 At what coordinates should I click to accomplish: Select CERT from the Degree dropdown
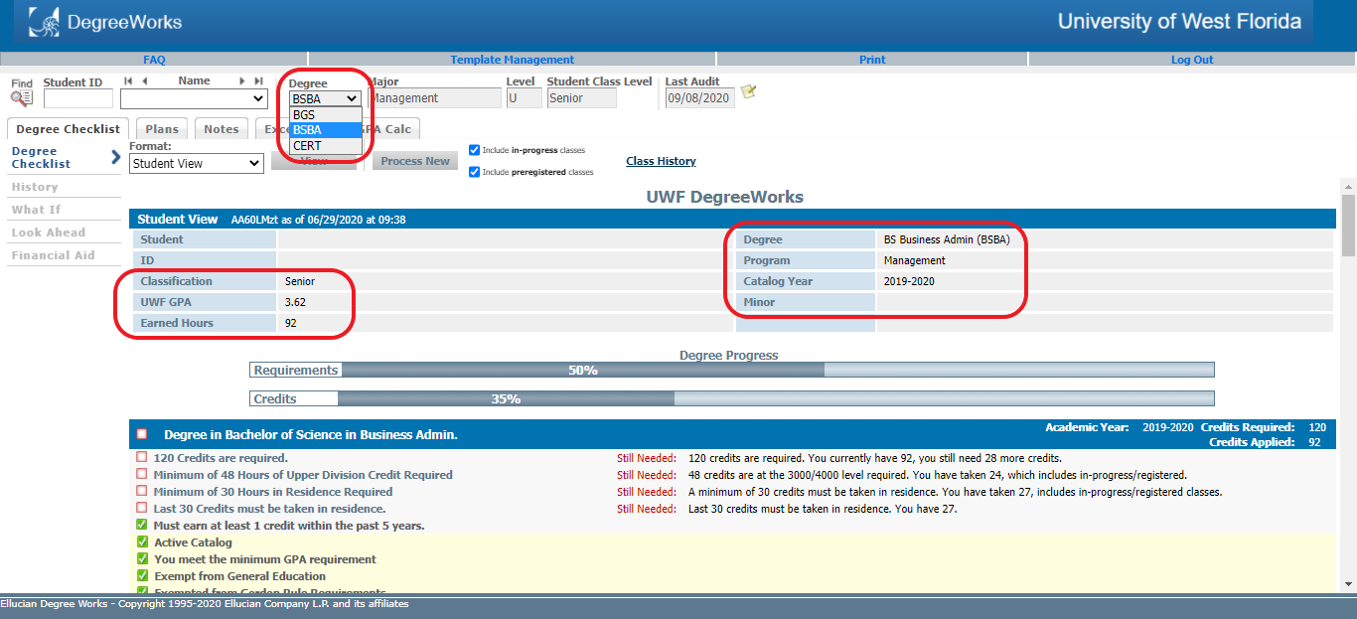pos(307,146)
